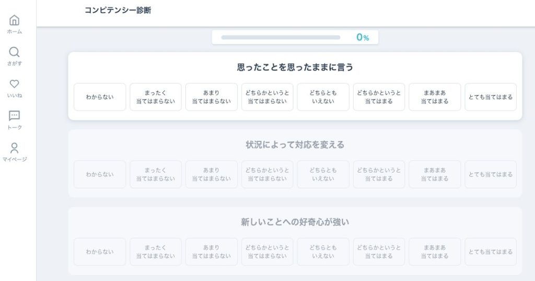Select わからない for 思ったことを思ったままに言う

(100, 97)
